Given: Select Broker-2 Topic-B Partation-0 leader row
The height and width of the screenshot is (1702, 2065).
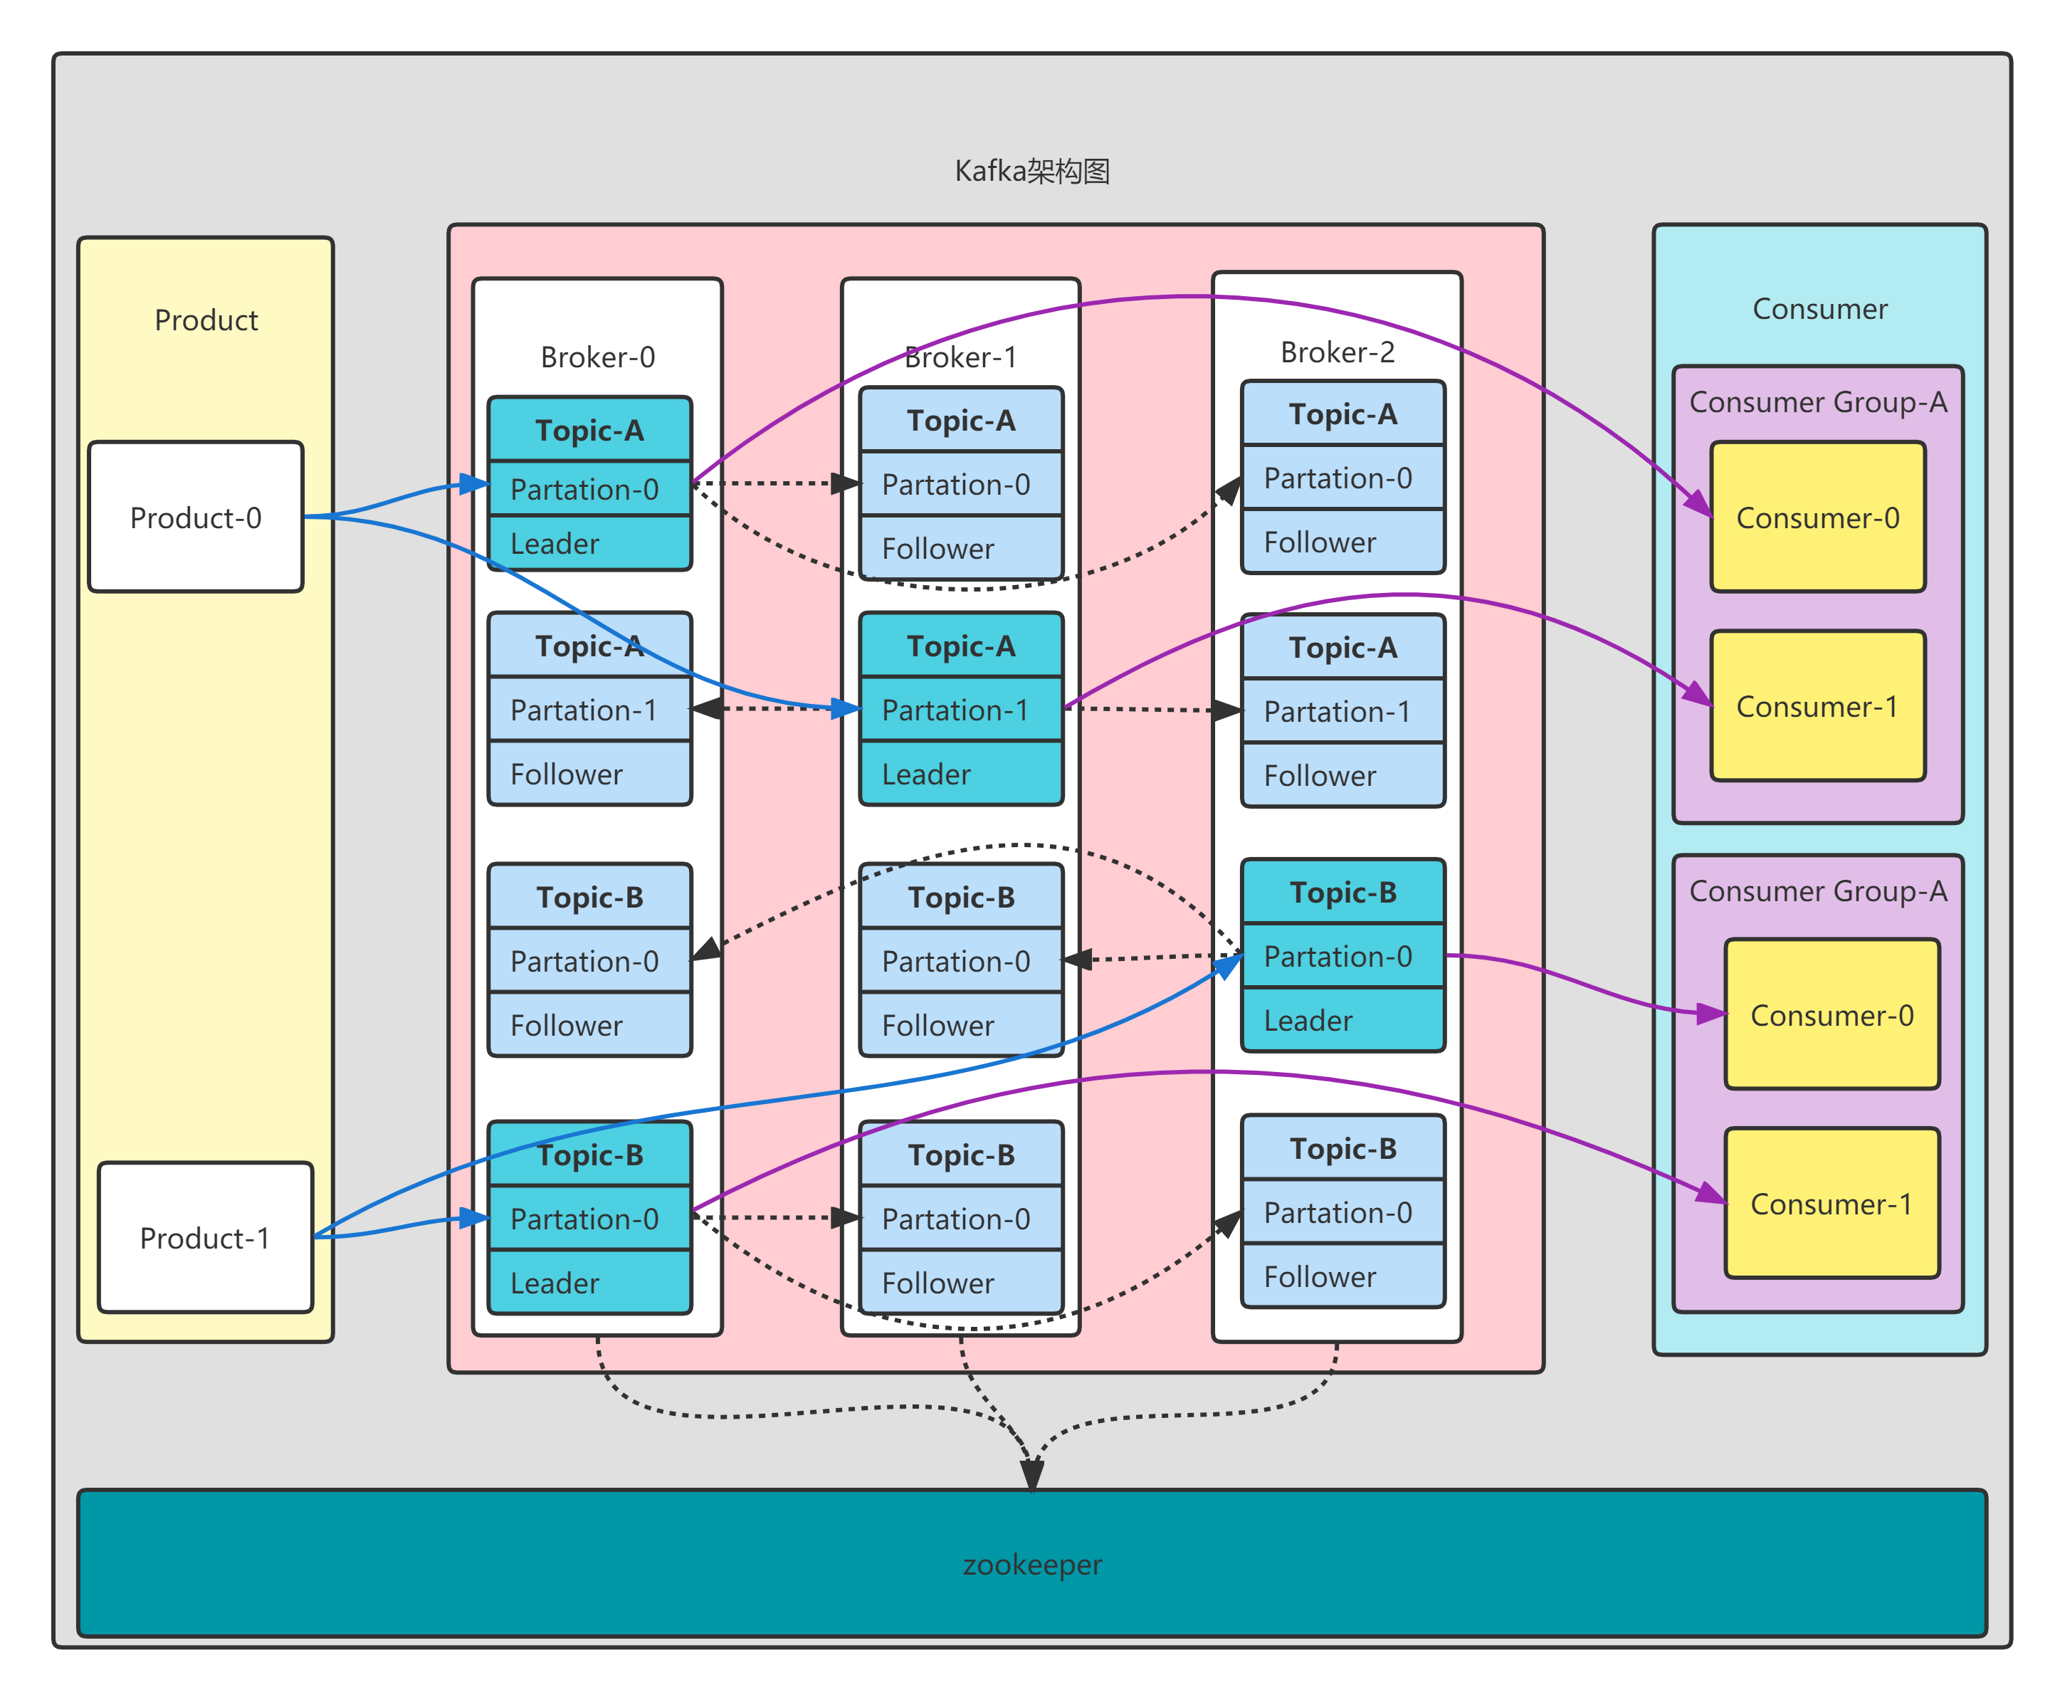Looking at the screenshot, I should (1338, 955).
